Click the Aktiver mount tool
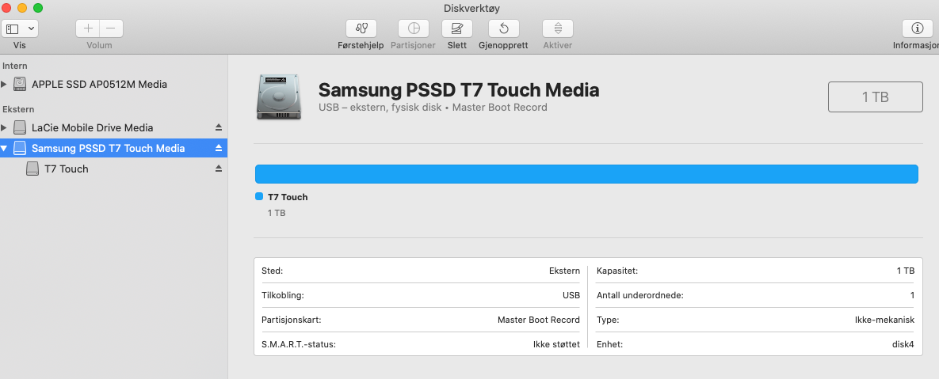Screen dimensions: 939x379 pyautogui.click(x=558, y=28)
